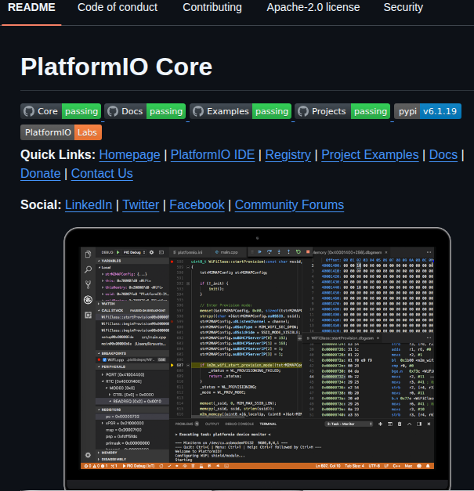Open the Contributing tab
This screenshot has height=491, width=474.
(x=212, y=8)
